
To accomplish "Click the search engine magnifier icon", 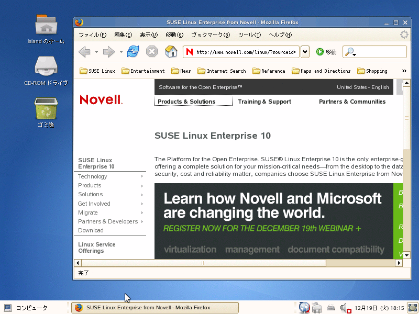I will tap(350, 52).
